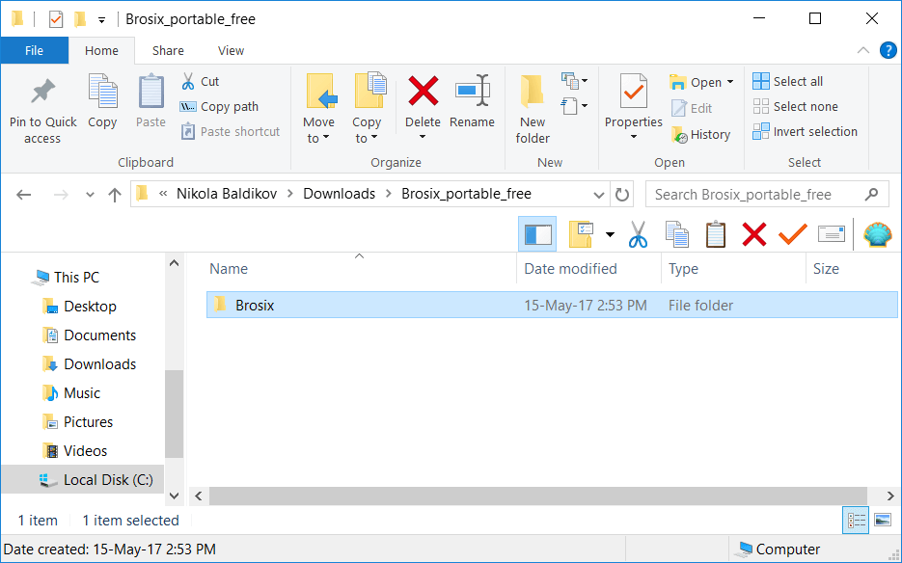Click the Search Brosix_portable_free field
The image size is (902, 563).
767,195
